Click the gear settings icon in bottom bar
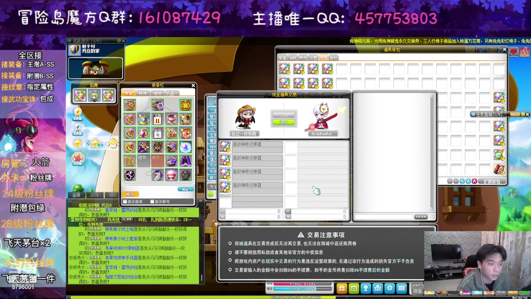This screenshot has height=299, width=531. click(390, 288)
